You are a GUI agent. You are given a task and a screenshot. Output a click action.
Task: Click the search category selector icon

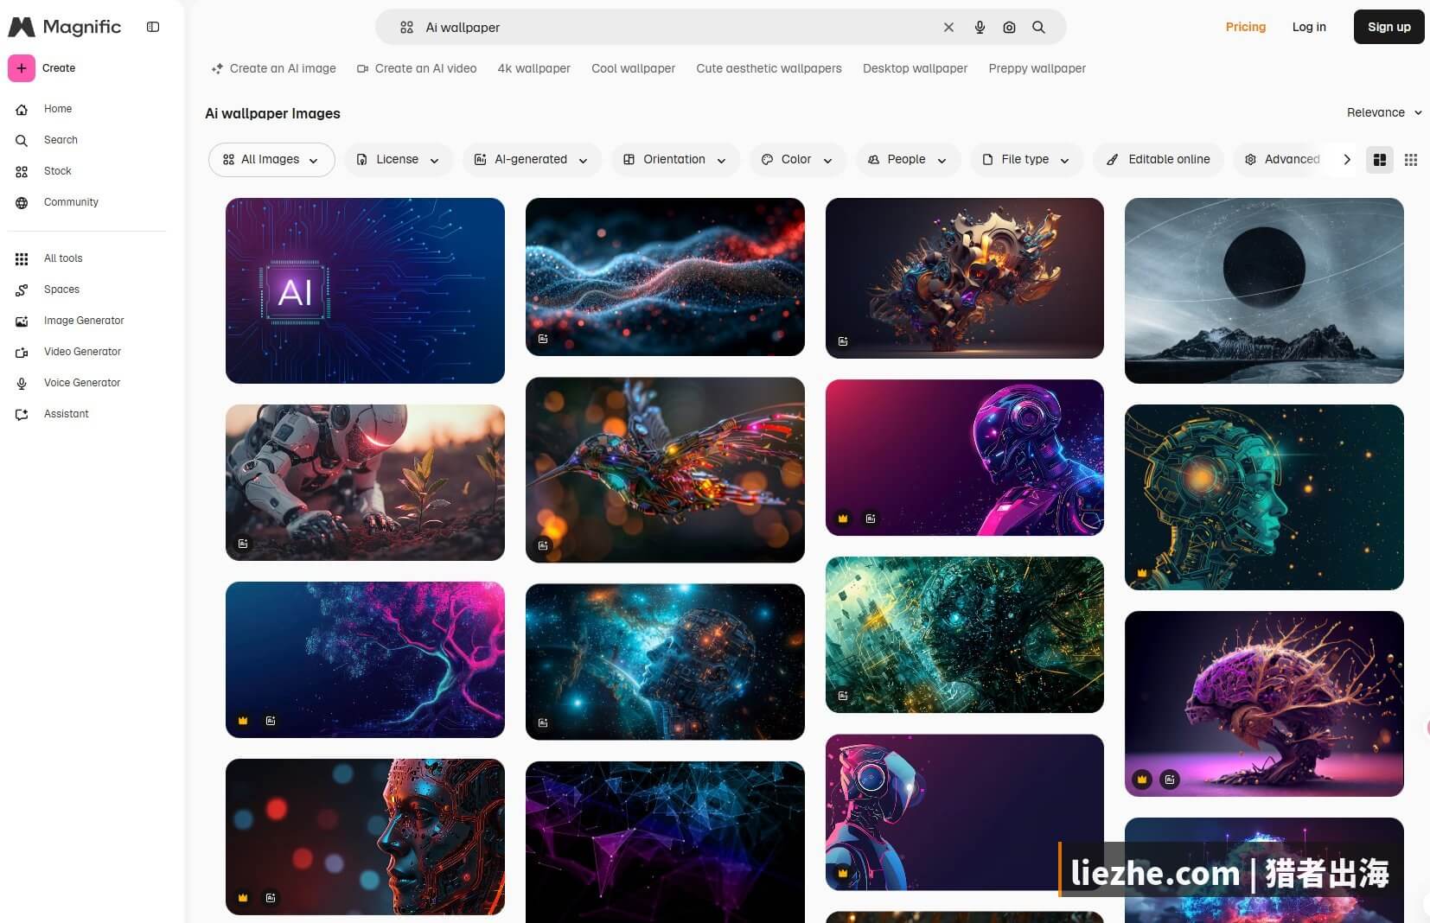point(406,28)
